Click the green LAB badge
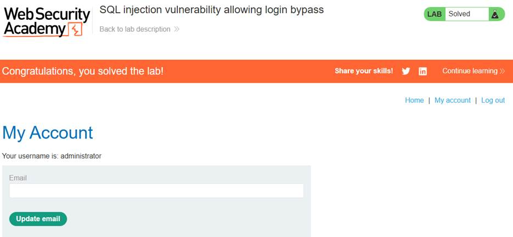Image resolution: width=513 pixels, height=237 pixels. (x=435, y=14)
